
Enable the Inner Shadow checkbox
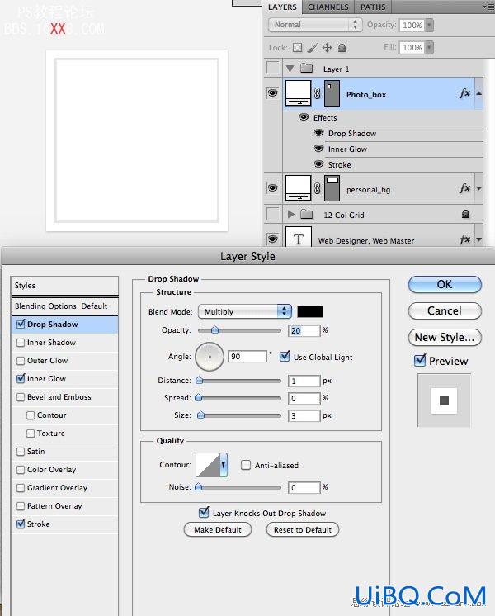pos(21,343)
